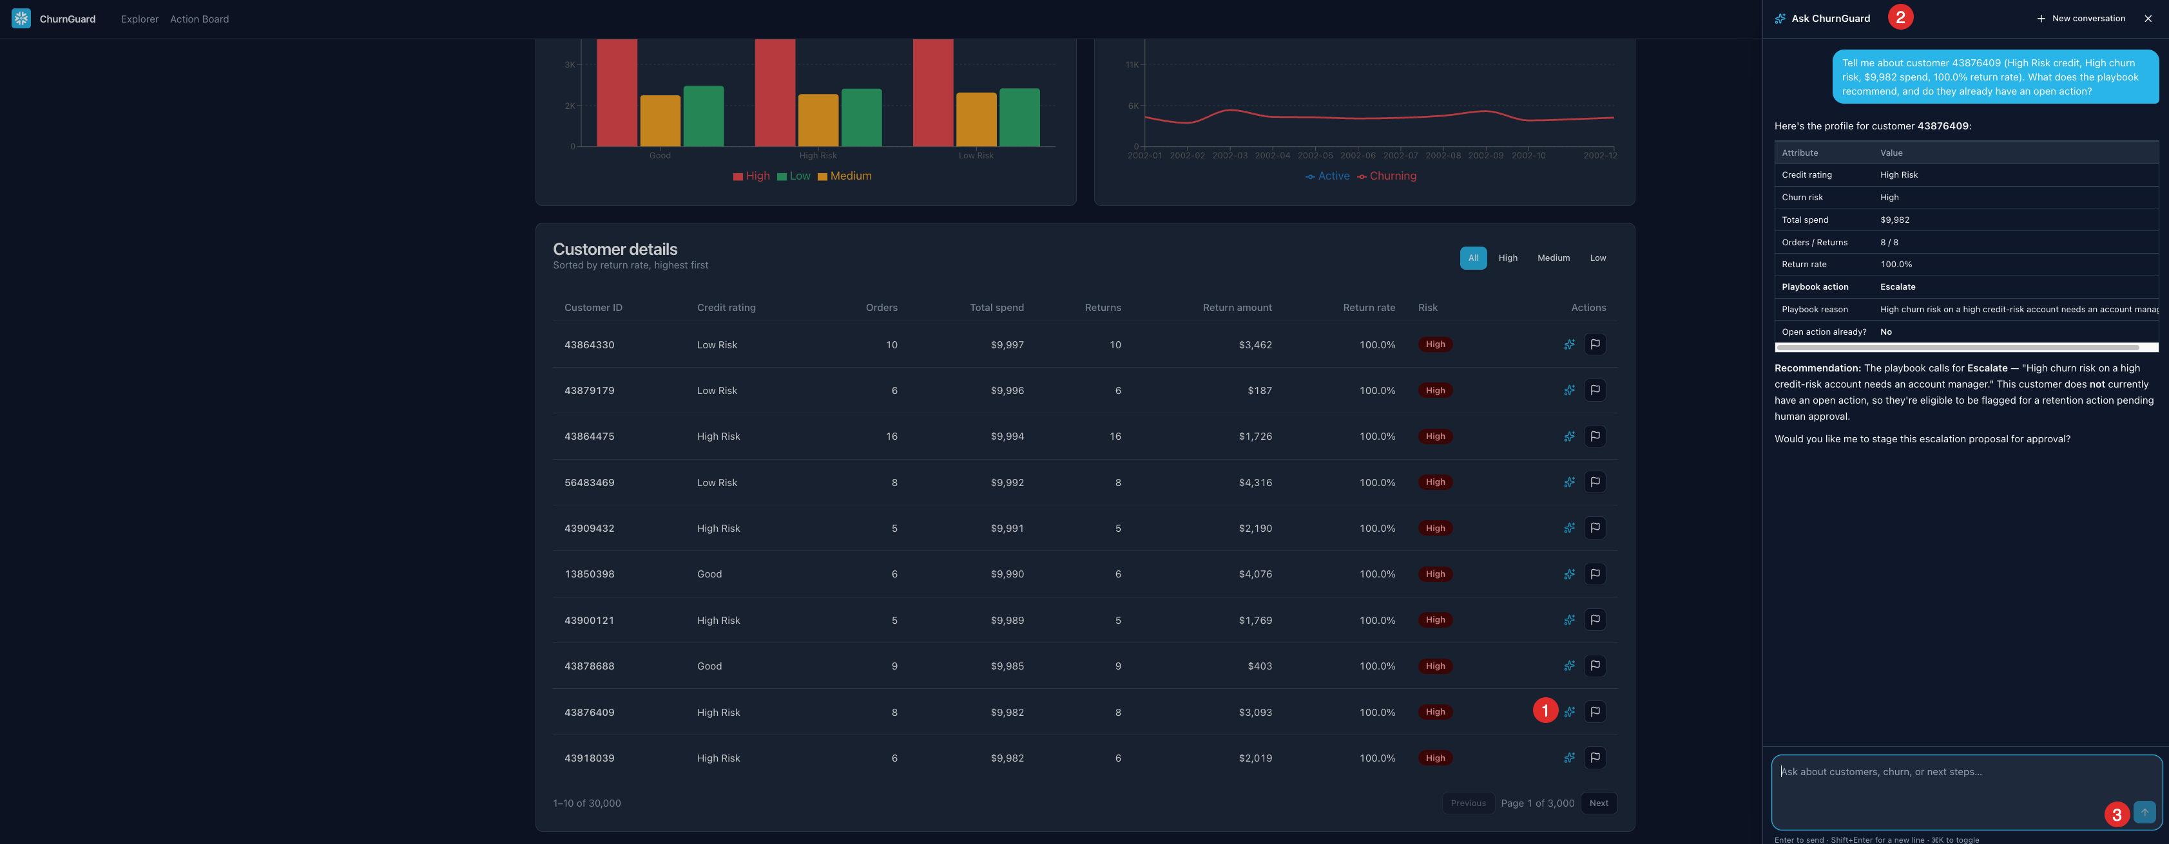Flag customer 13850398 for action
Screen dimensions: 2169x844
1595,574
